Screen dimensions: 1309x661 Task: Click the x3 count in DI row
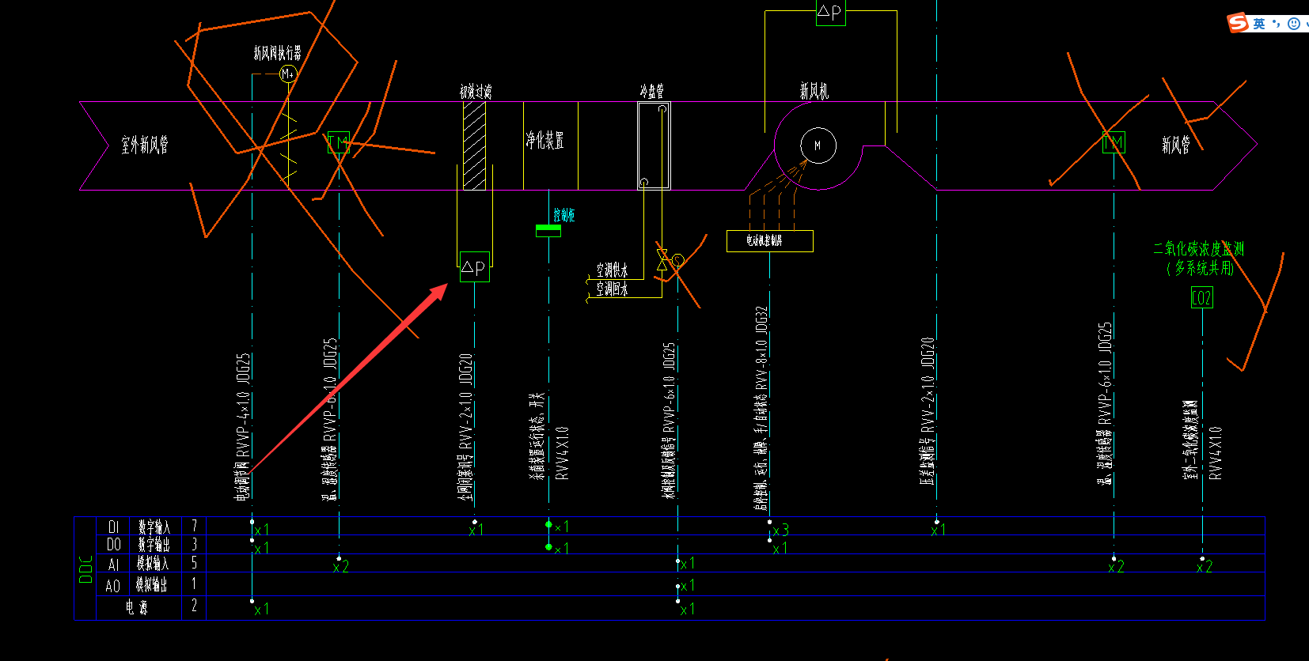tap(781, 531)
